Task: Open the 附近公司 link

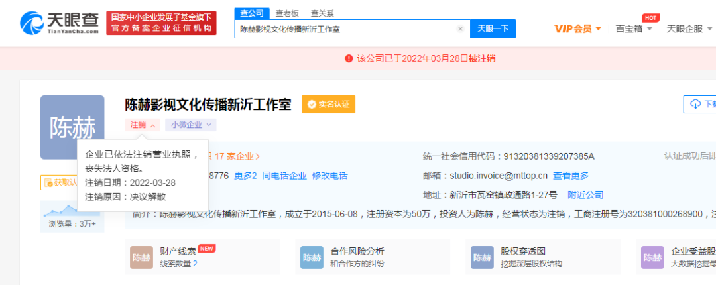Action: [585, 195]
